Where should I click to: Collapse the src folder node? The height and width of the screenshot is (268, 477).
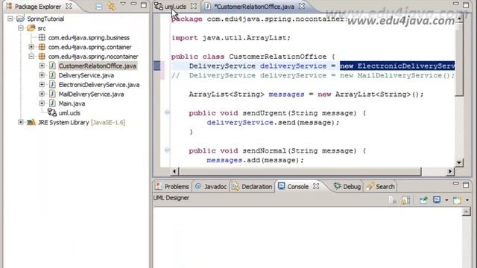pos(21,28)
